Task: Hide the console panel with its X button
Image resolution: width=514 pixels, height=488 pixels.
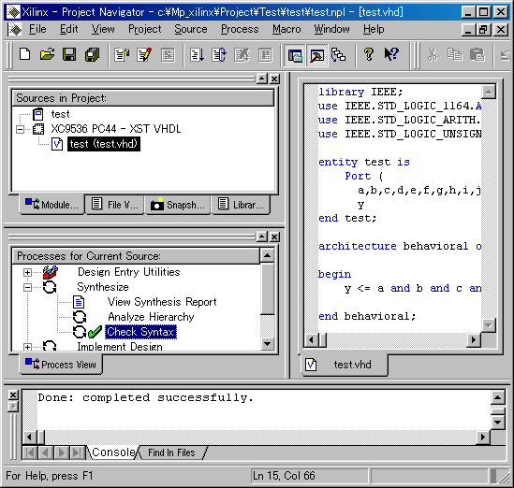Action: pyautogui.click(x=13, y=395)
